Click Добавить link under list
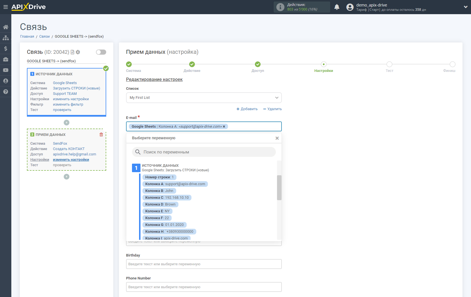Screen dimensions: 471x297 click(247, 109)
